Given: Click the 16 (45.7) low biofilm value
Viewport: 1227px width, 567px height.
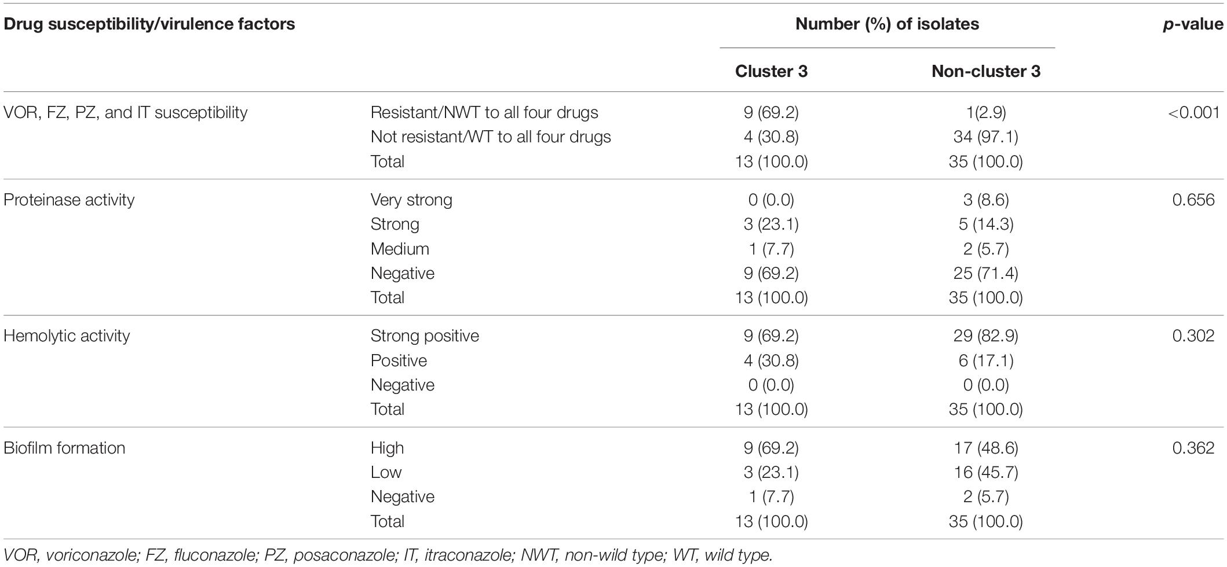Looking at the screenshot, I should 985,473.
